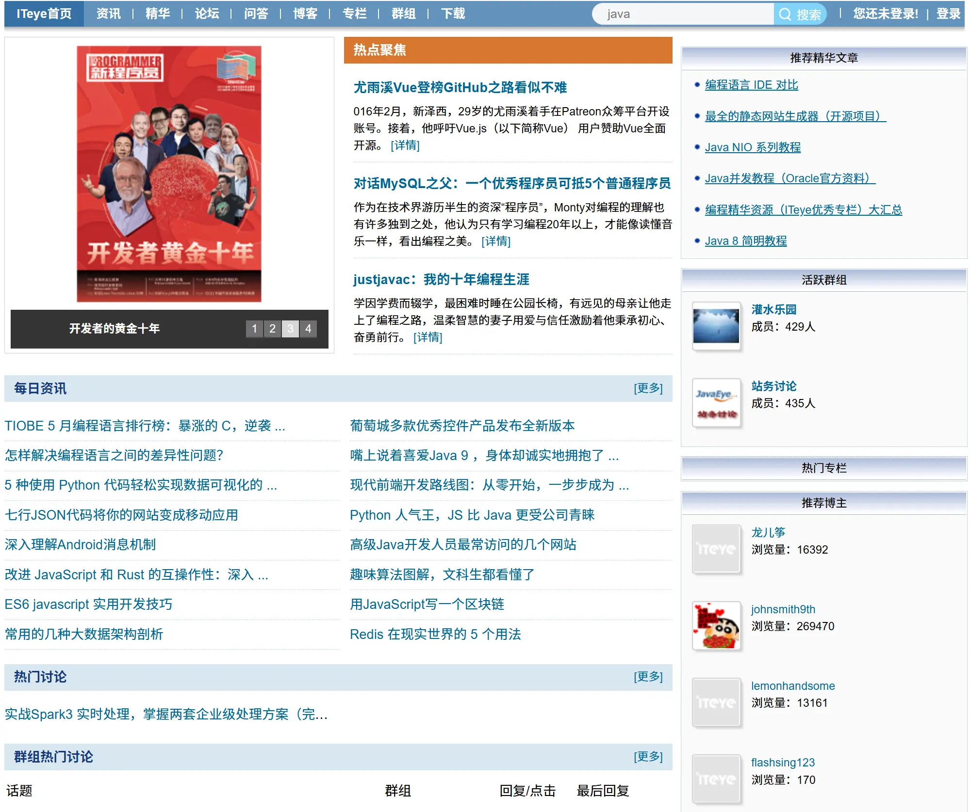This screenshot has width=970, height=812.
Task: Expand 热门讨论 with 更多 link
Action: pyautogui.click(x=648, y=677)
